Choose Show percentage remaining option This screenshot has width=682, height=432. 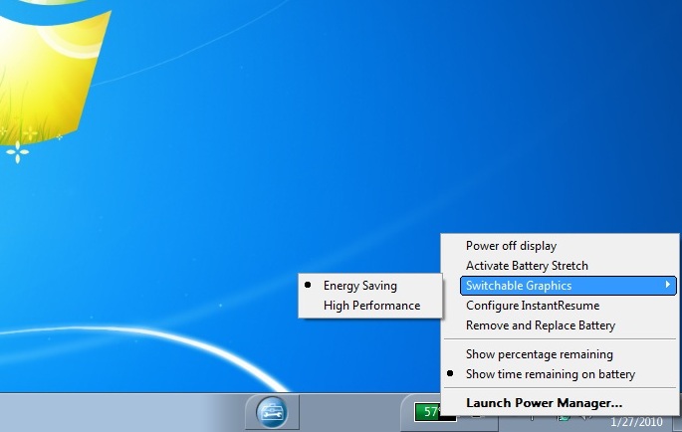point(560,354)
